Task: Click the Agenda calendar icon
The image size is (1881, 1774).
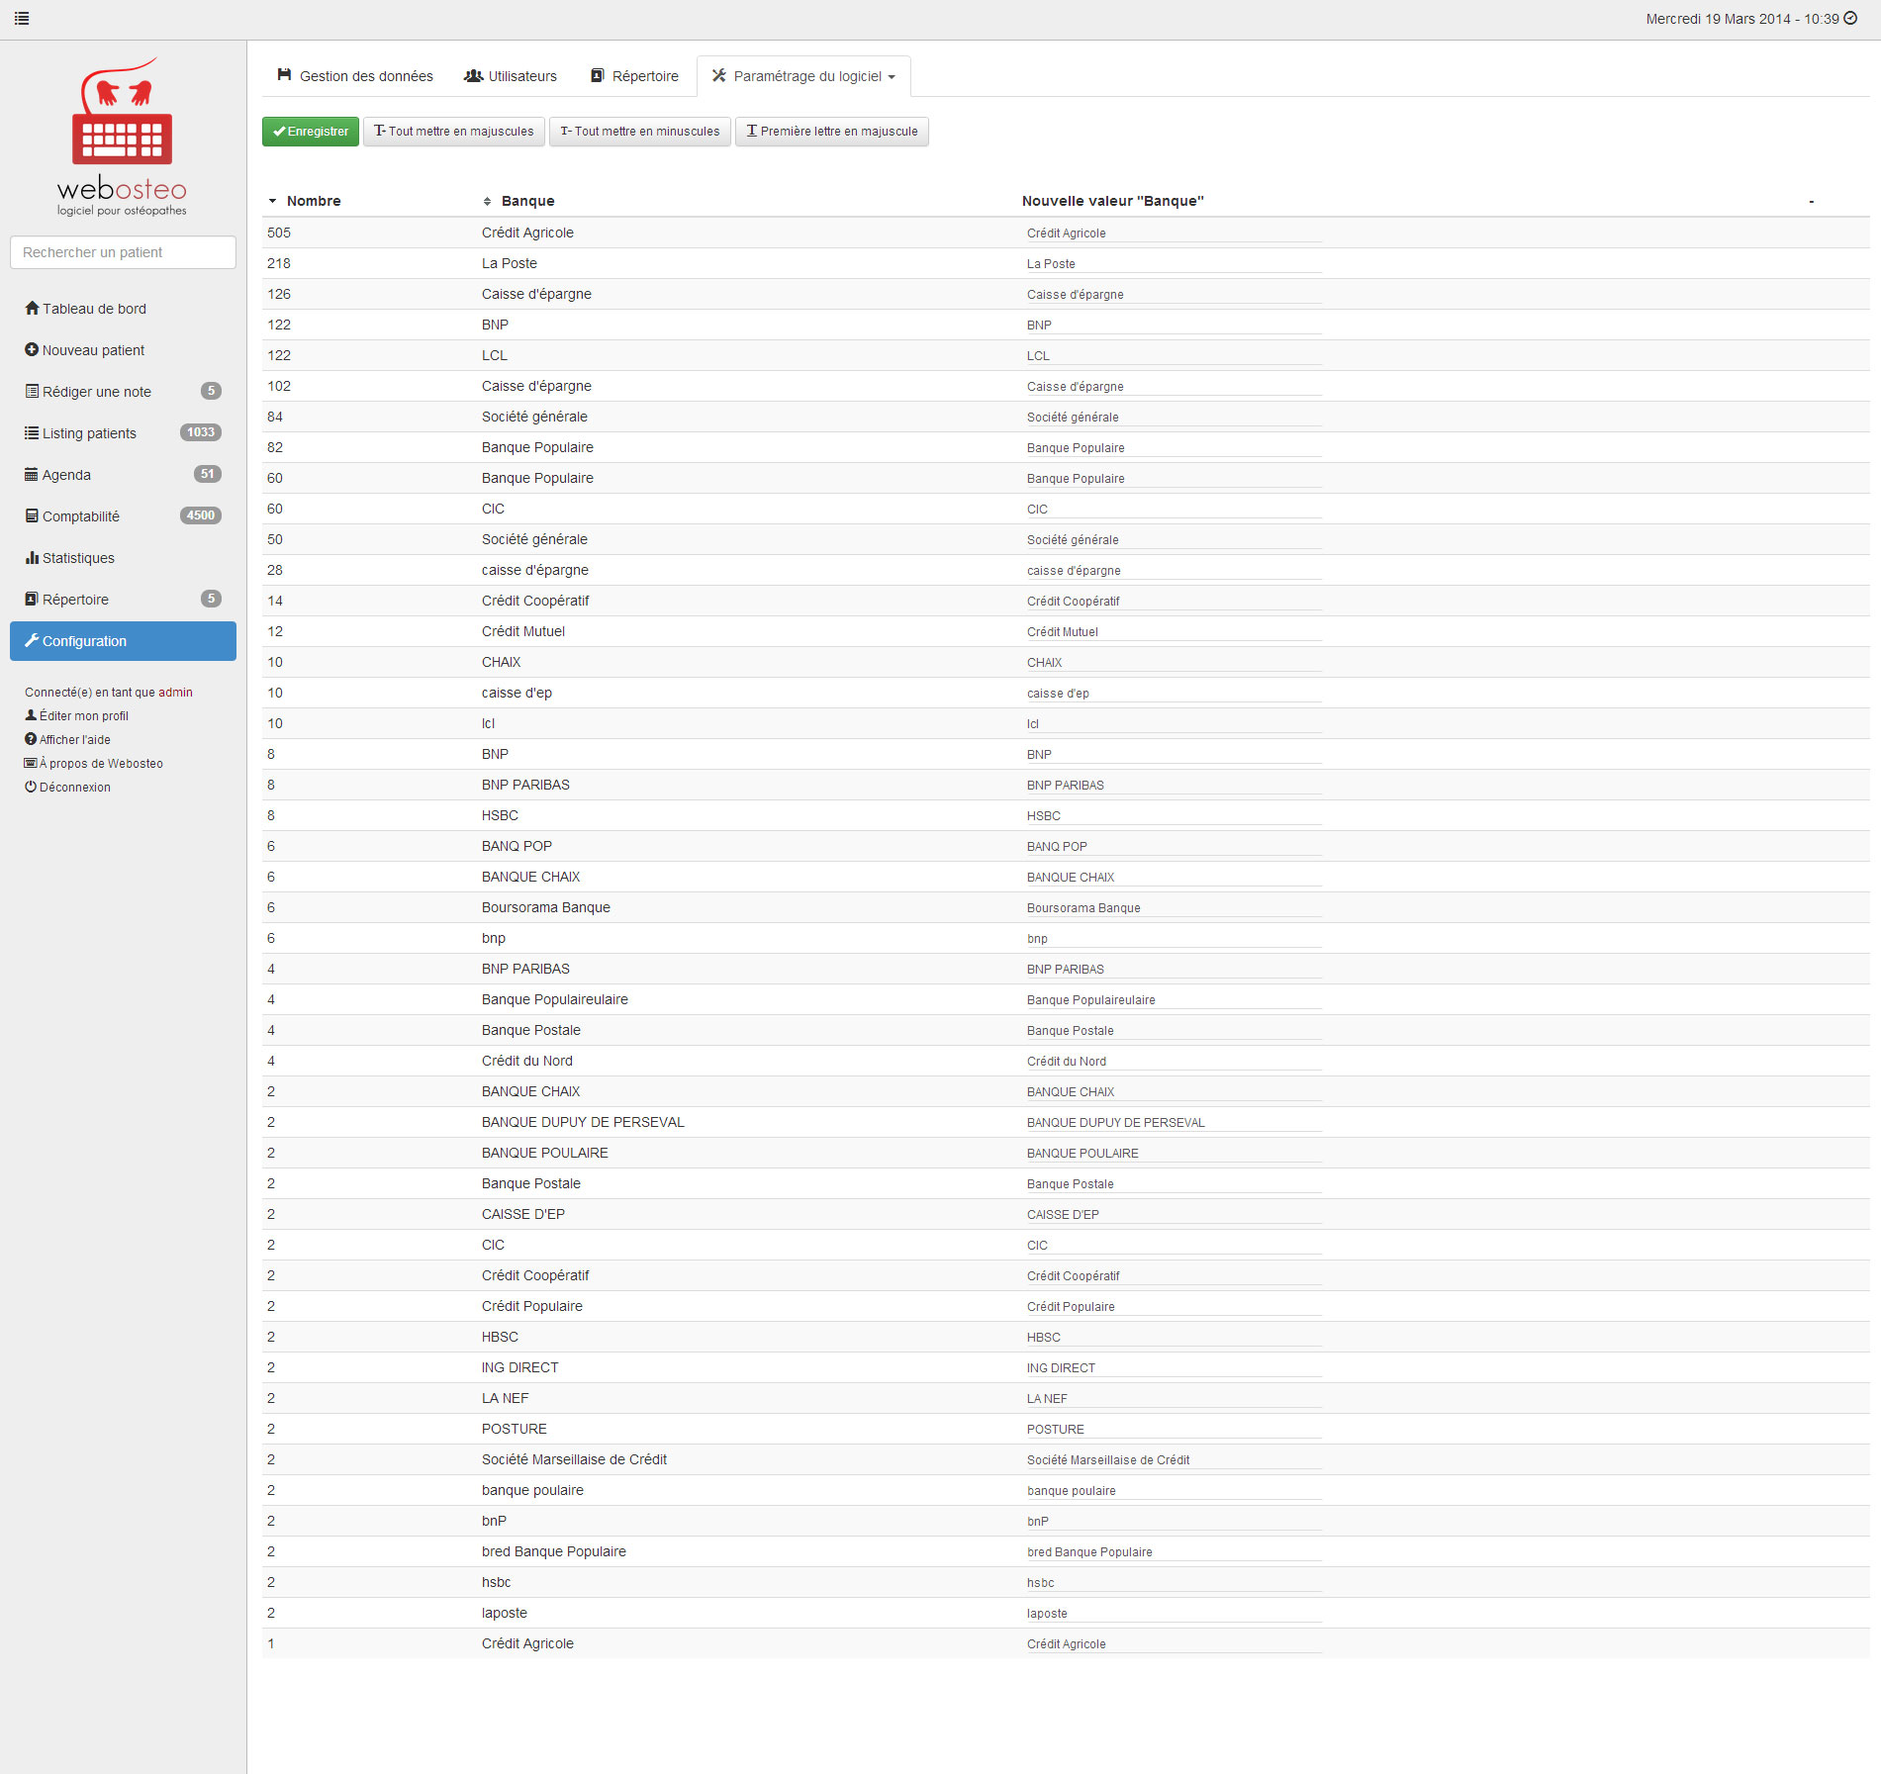Action: point(32,475)
